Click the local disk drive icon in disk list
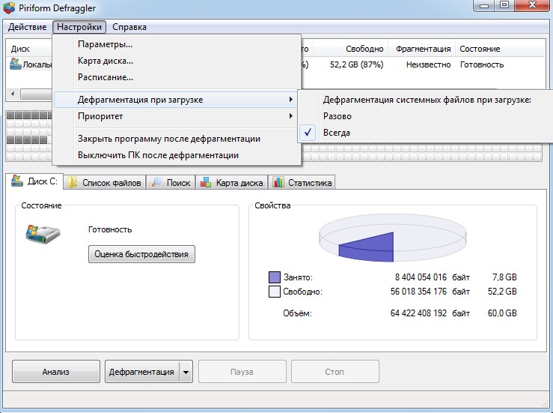This screenshot has height=413, width=553. (15, 64)
